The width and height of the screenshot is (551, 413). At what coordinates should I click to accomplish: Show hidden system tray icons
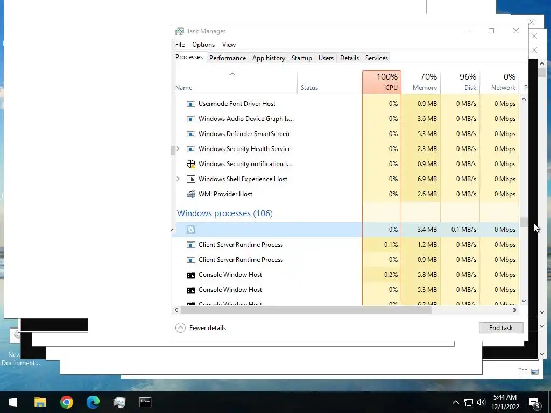[455, 402]
